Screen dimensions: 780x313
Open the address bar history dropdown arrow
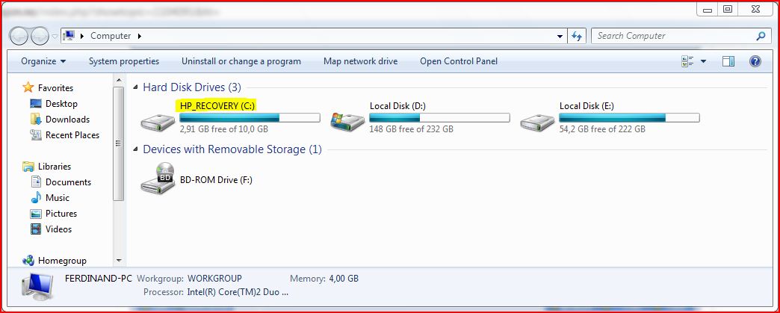[x=560, y=36]
